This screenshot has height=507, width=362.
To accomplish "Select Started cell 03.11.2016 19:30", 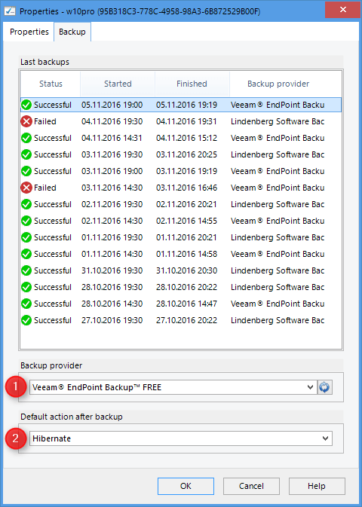I will pos(112,154).
